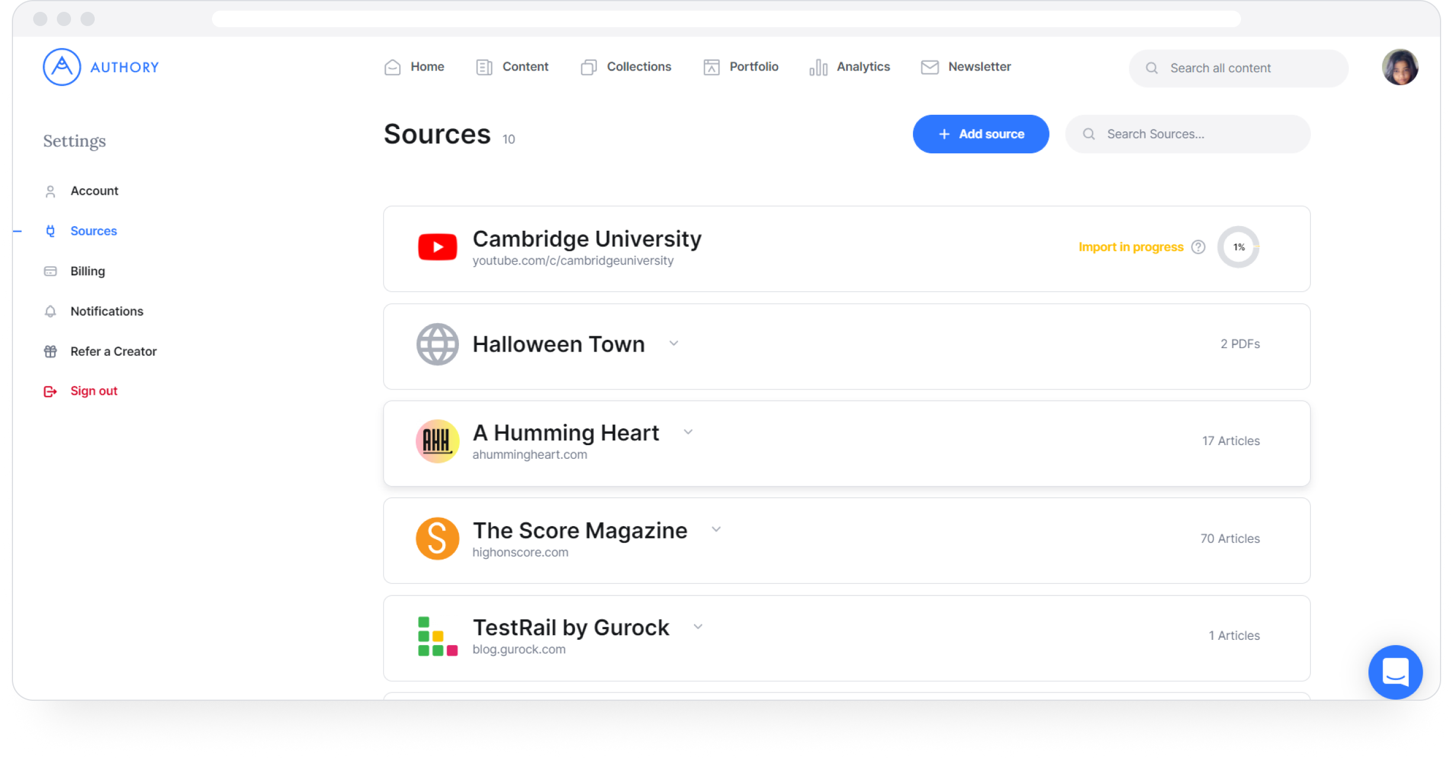Click the 1 Articles count
Viewport: 1453px width, 760px height.
click(x=1234, y=636)
